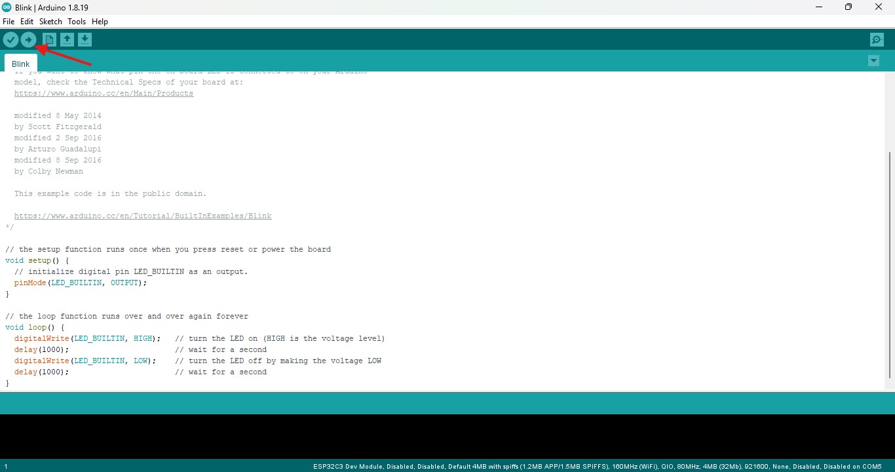Click the digitalWrite(LED_BUILTIN, LOW) line
The height and width of the screenshot is (472, 895).
tap(85, 361)
